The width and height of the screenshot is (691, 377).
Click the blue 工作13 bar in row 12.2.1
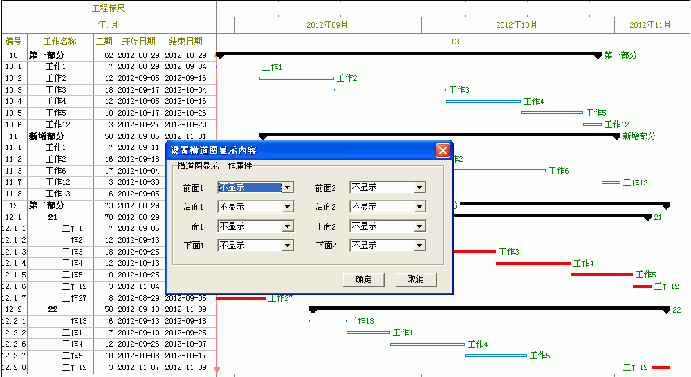(328, 321)
